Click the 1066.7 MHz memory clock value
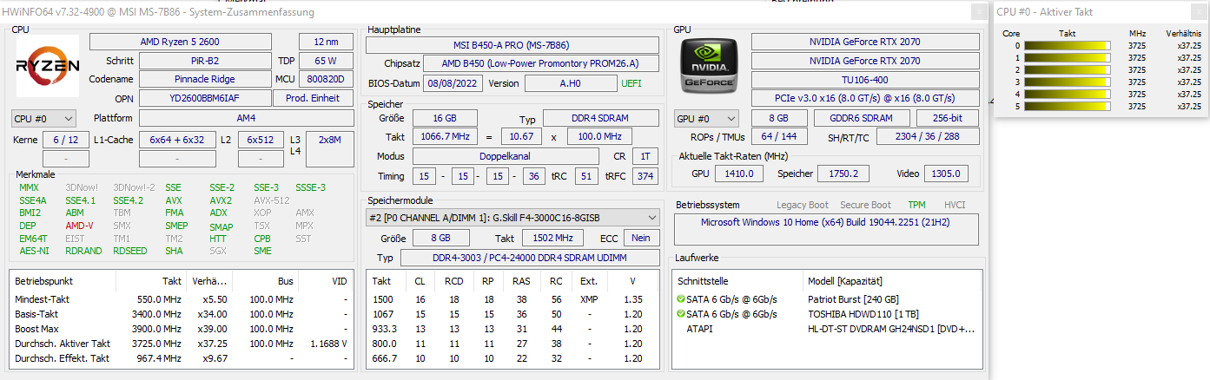 (443, 136)
